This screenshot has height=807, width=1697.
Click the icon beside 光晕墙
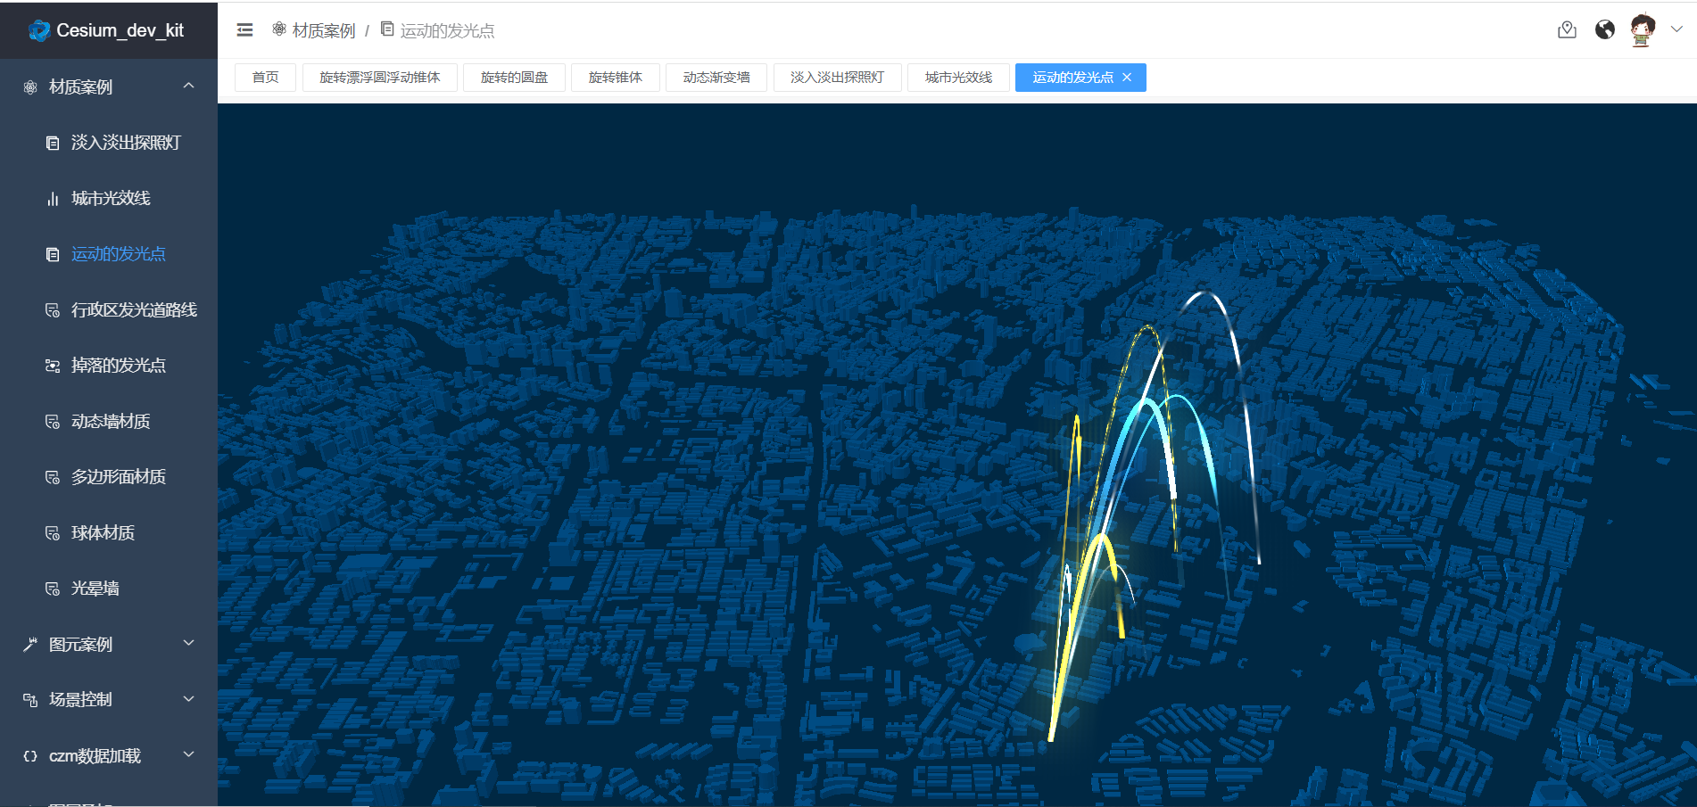(53, 589)
